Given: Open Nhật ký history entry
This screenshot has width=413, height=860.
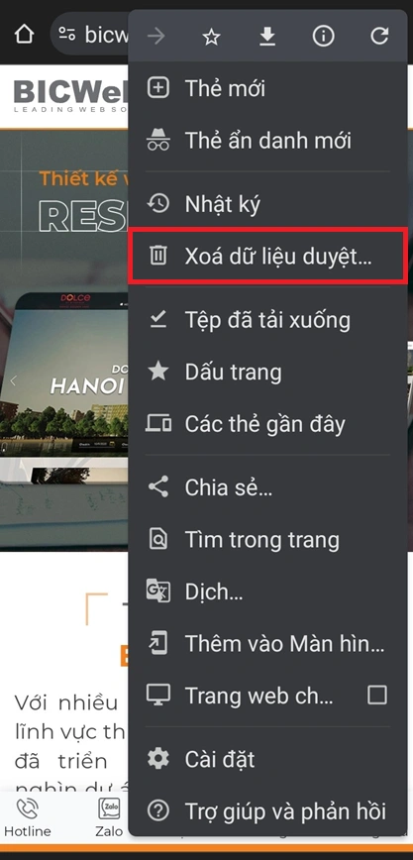Looking at the screenshot, I should click(x=267, y=204).
